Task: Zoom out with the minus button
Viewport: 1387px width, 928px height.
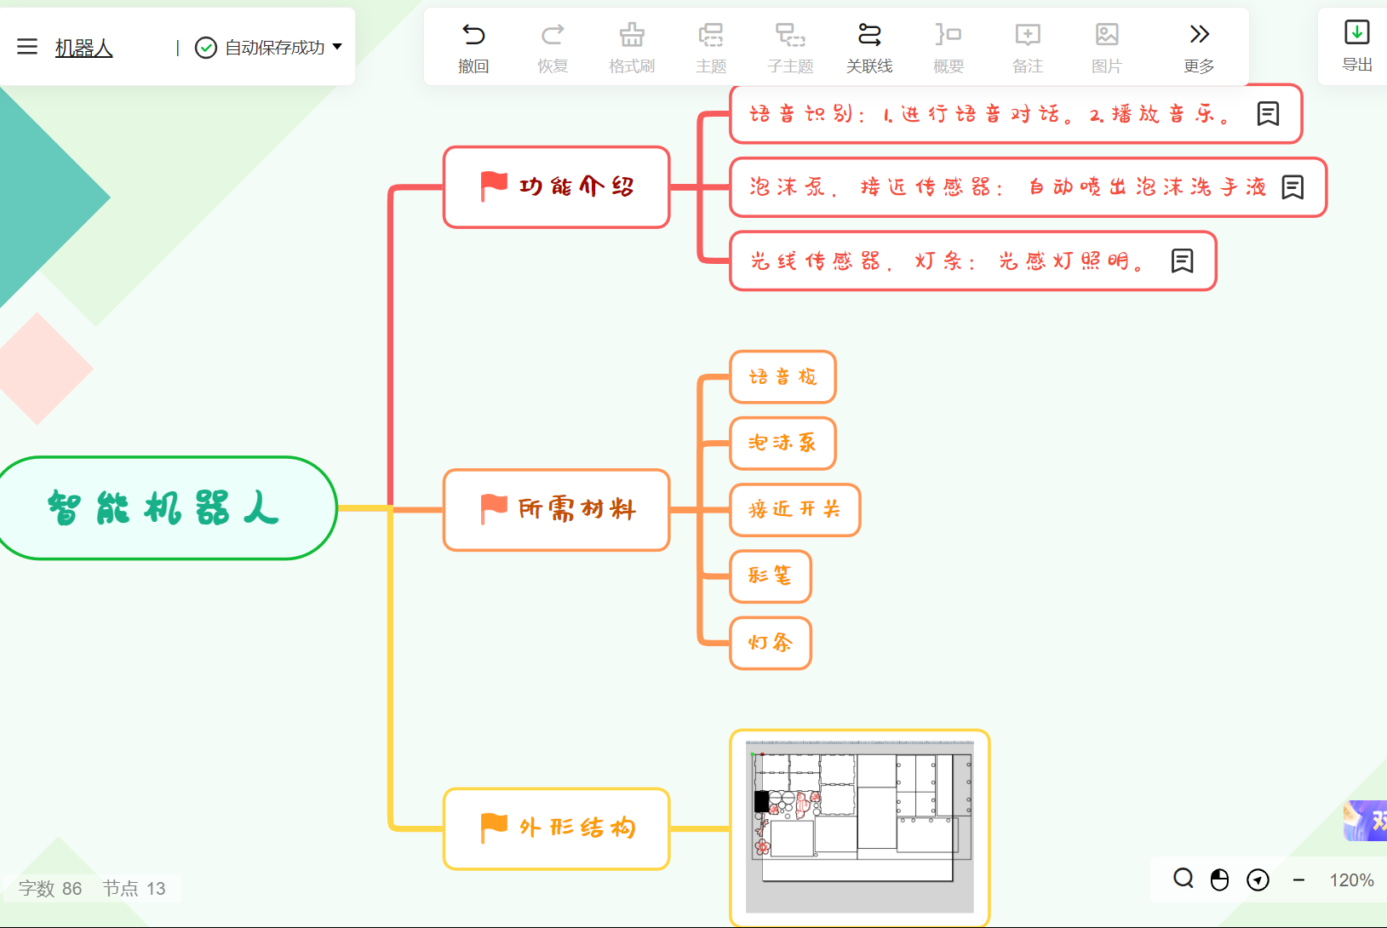Action: pyautogui.click(x=1298, y=880)
